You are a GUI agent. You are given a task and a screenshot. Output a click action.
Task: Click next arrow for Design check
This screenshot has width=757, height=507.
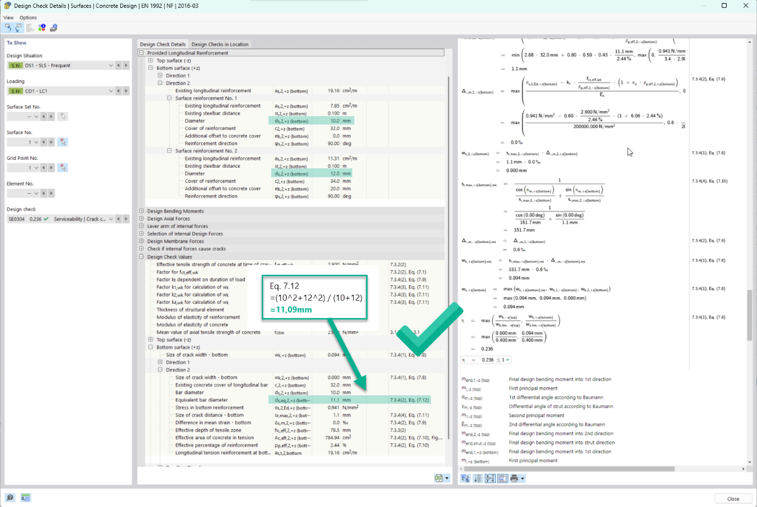[126, 219]
